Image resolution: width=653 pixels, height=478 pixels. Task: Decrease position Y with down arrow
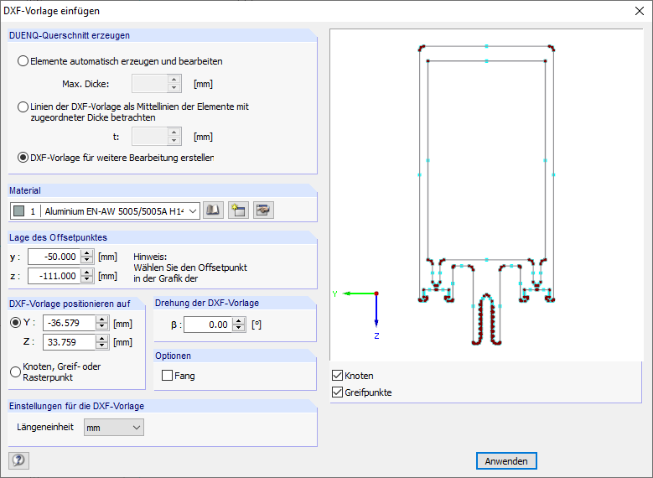tap(102, 327)
